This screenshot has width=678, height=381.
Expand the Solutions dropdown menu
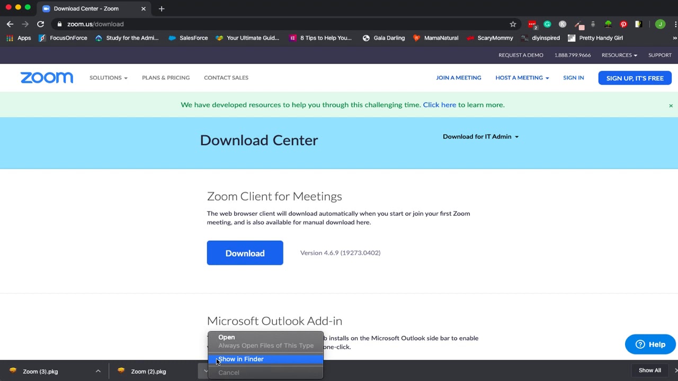pos(109,78)
